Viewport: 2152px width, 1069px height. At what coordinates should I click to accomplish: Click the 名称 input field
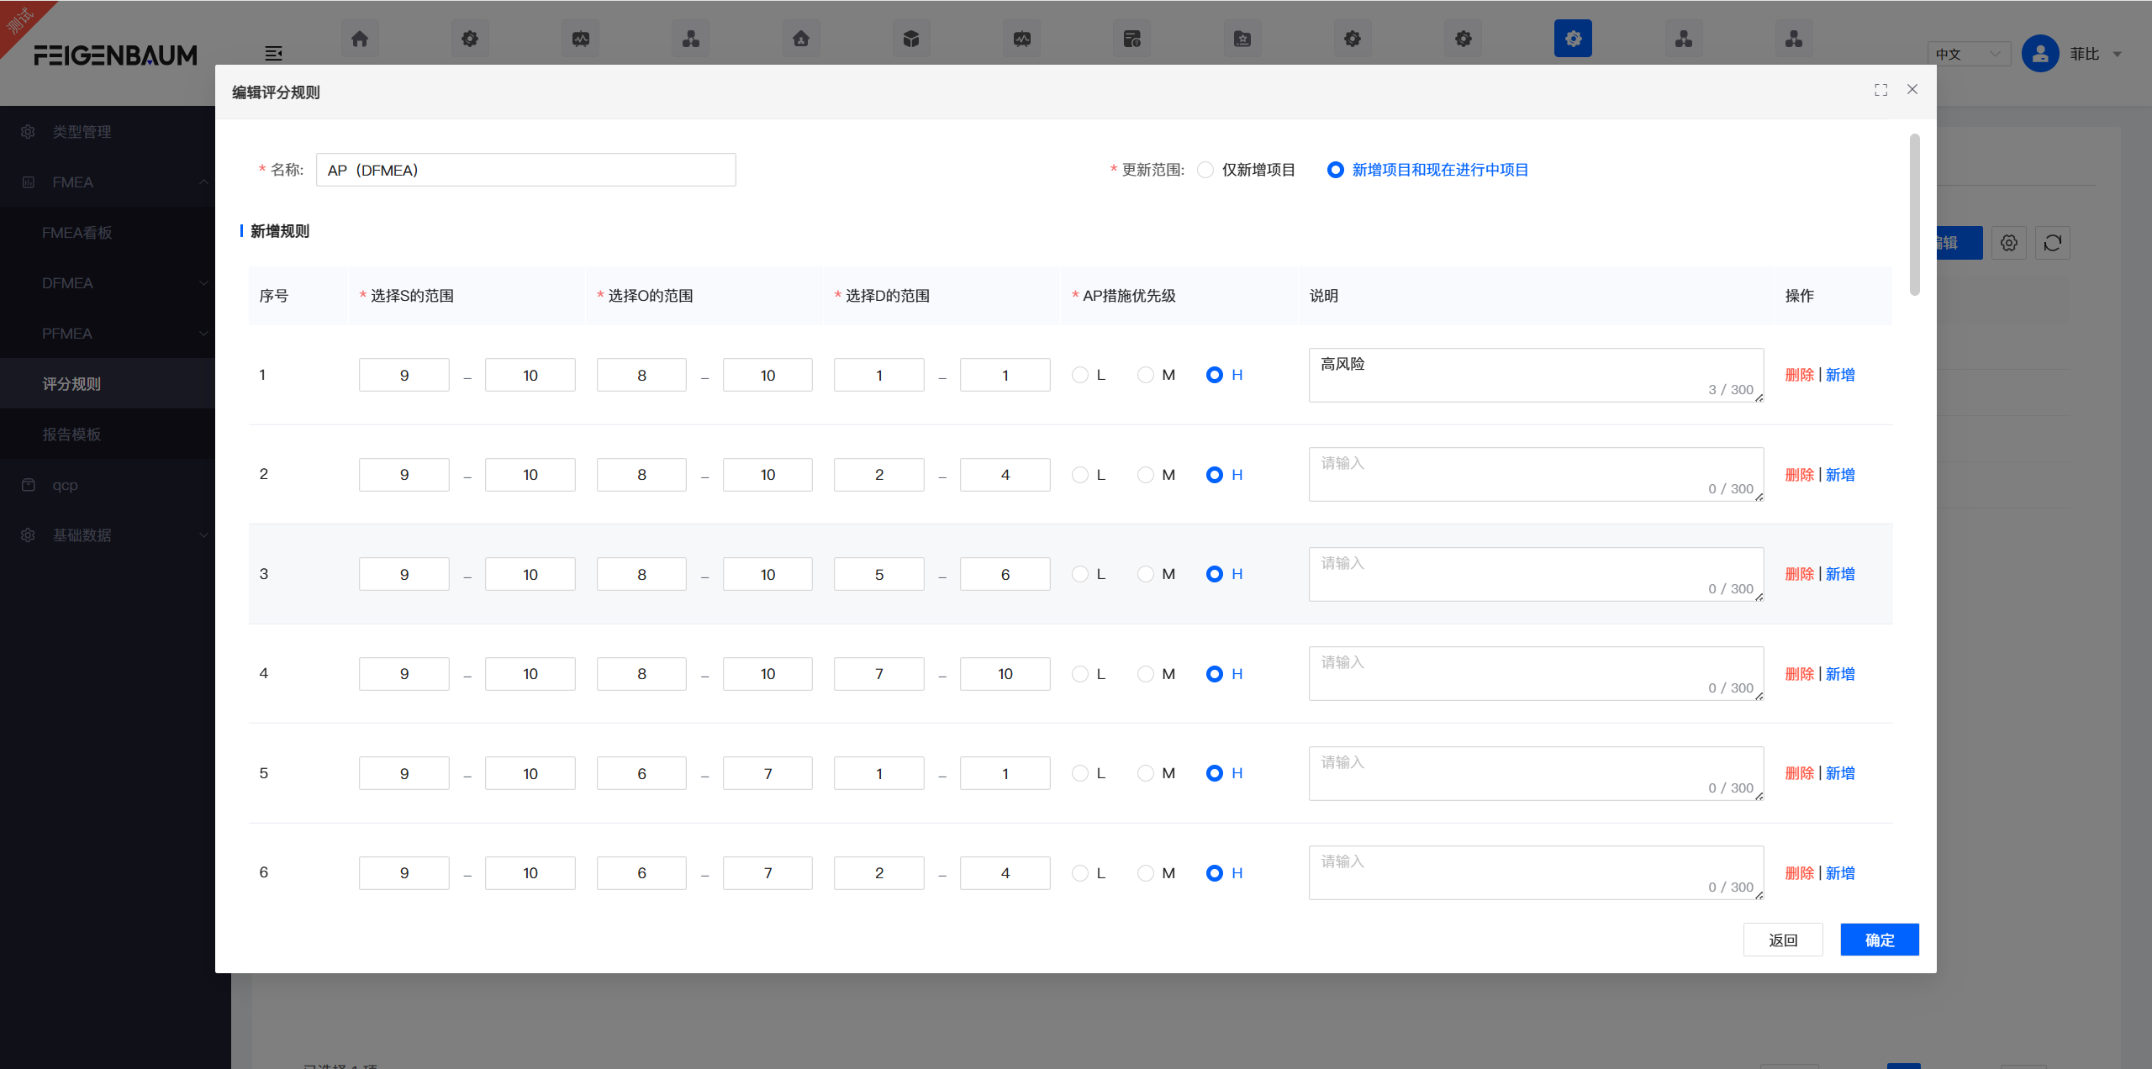525,170
